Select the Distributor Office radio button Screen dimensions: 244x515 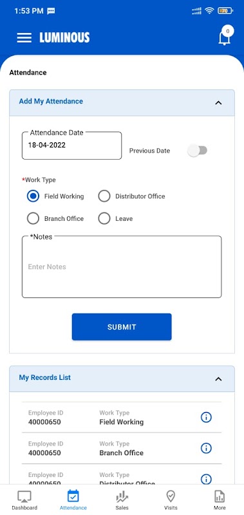click(x=104, y=196)
